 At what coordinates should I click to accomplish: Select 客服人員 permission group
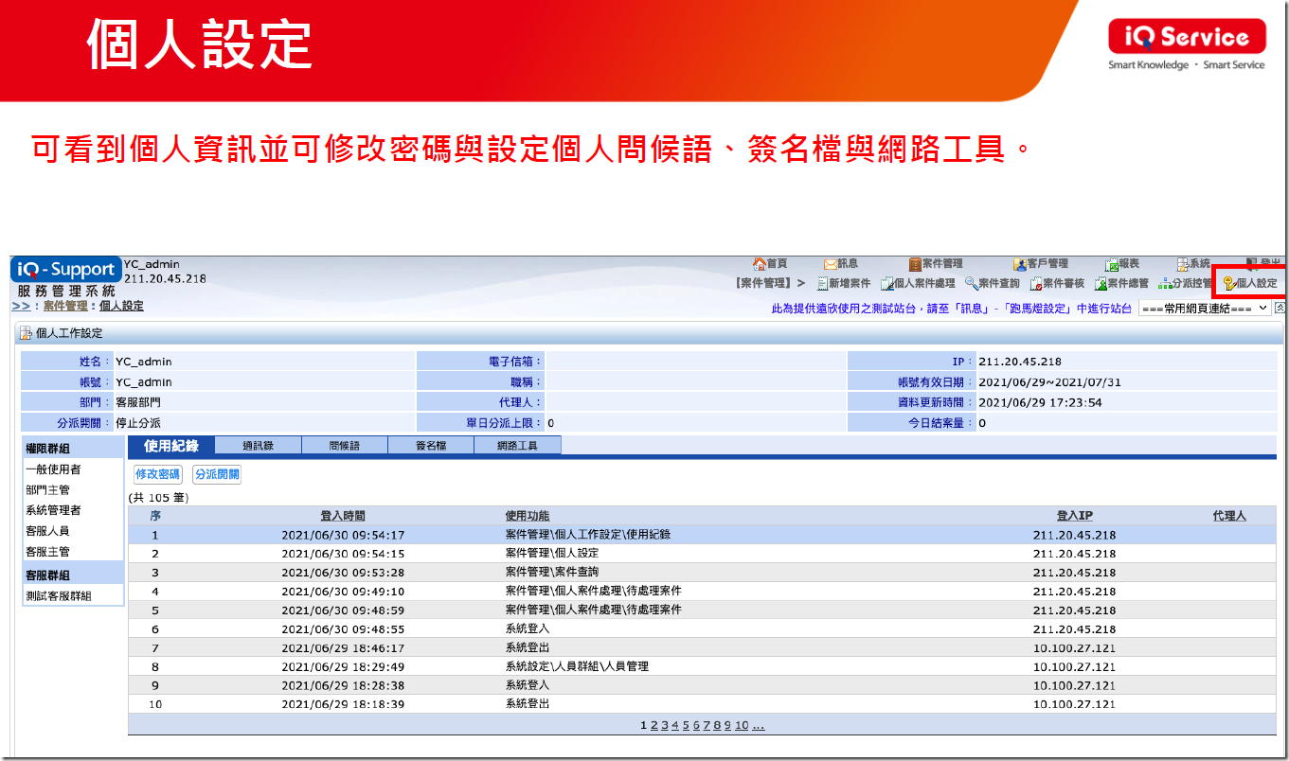coord(47,531)
